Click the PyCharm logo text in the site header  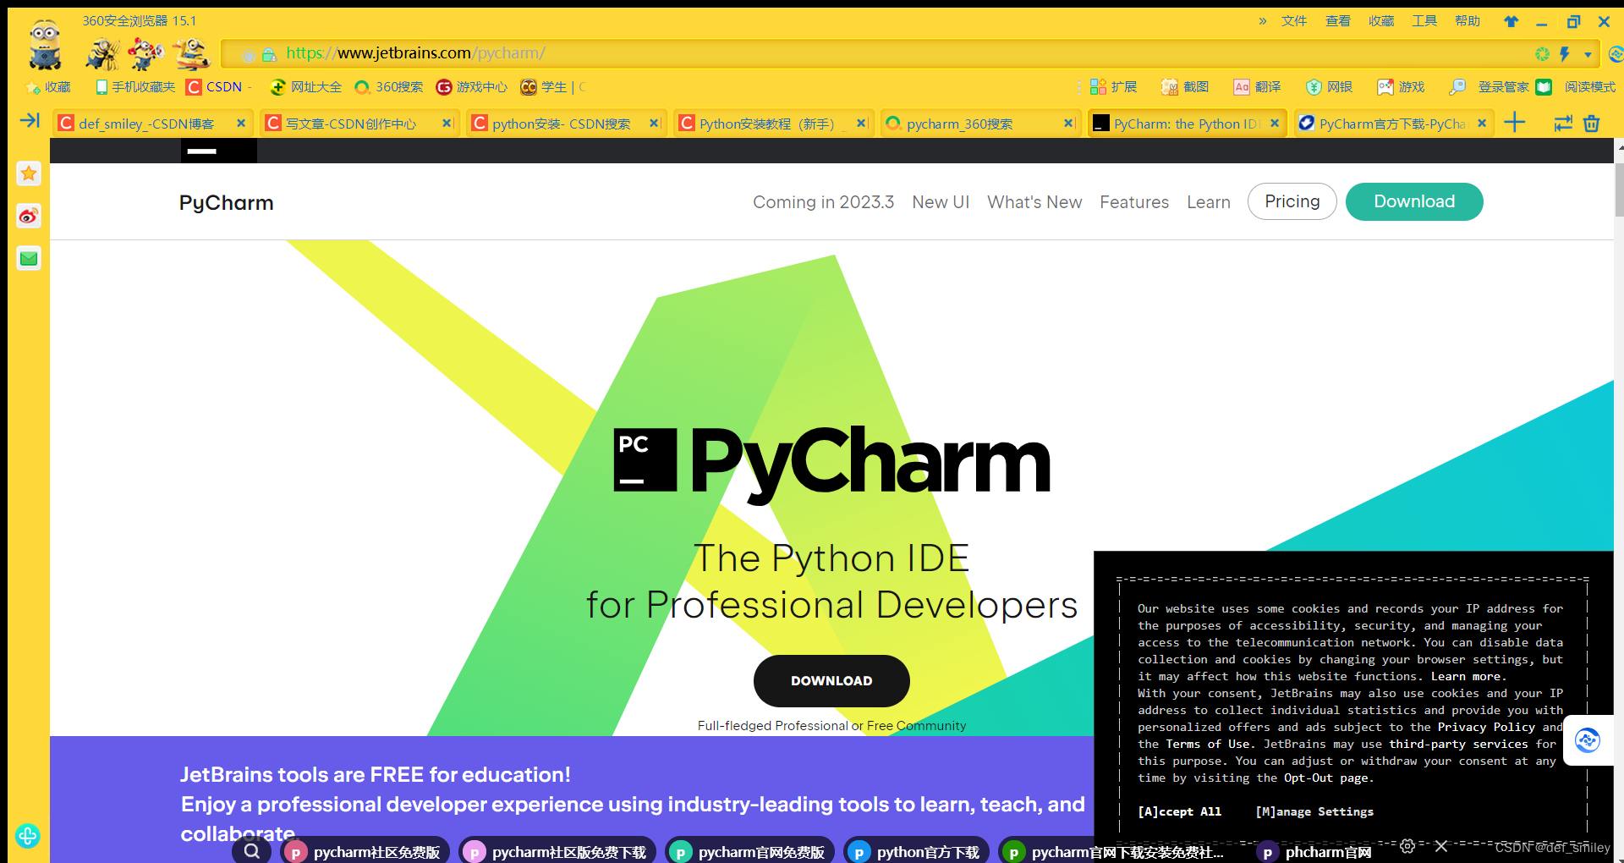click(226, 203)
